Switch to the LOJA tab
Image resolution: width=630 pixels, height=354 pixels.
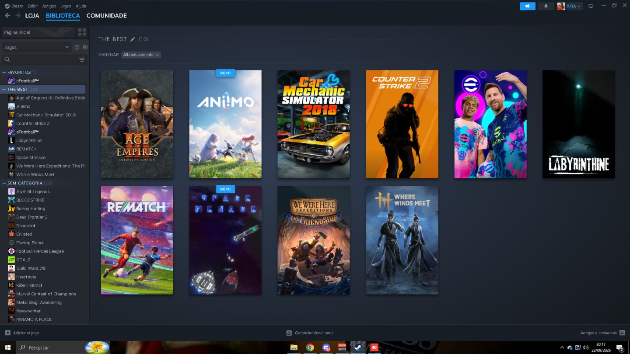click(x=32, y=16)
